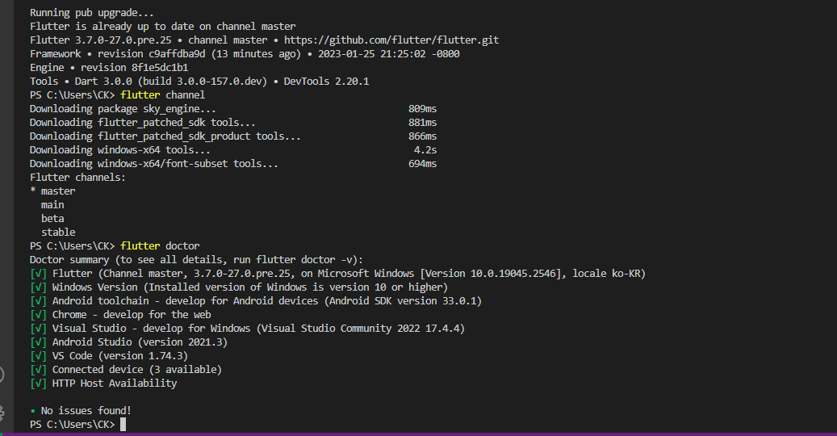Click the 'No issues found!' message
837x436 pixels.
point(86,411)
